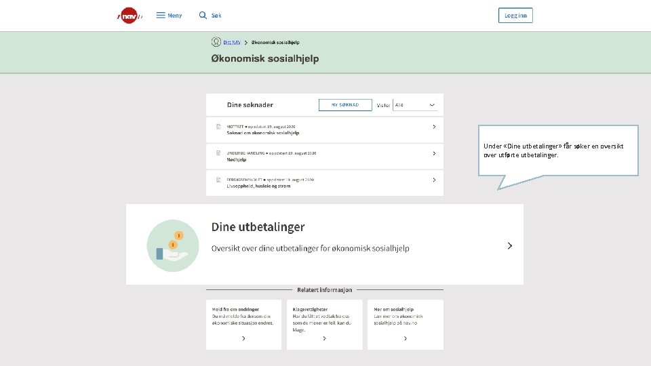Click chevron on Søknad om økonomisk sosialhjelp row
Screen dimensions: 651x366
[x=434, y=127]
